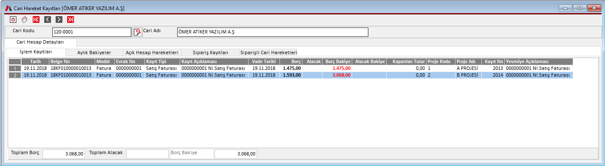
Task: Click the Kayıt No 2014 cell
Action: (x=493, y=75)
